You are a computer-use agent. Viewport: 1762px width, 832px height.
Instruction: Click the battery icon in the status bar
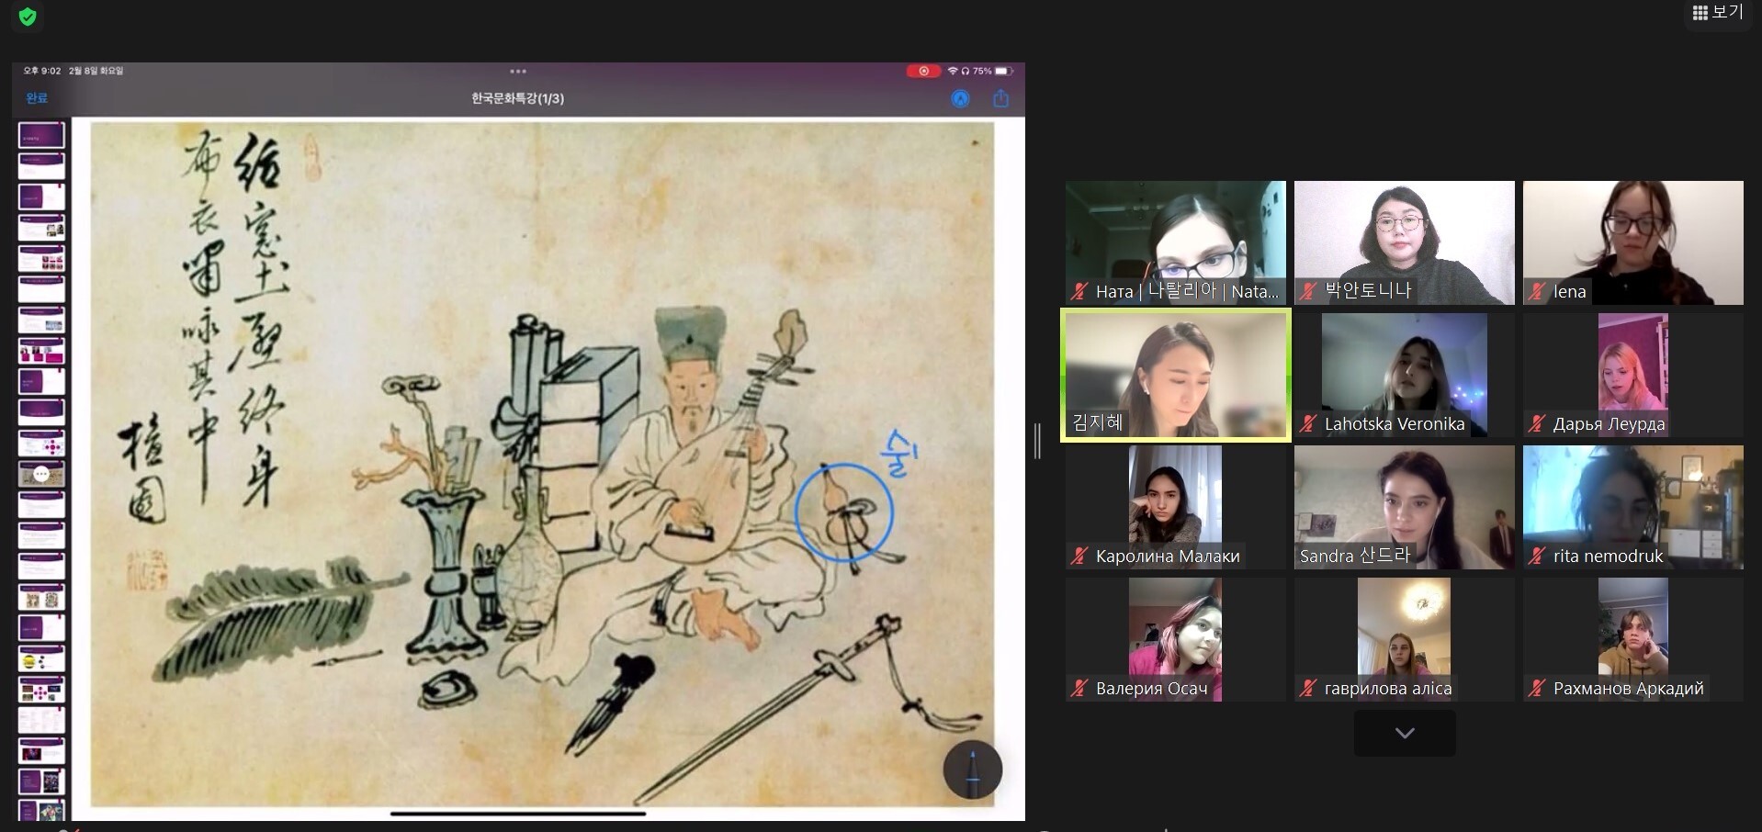pyautogui.click(x=1003, y=71)
